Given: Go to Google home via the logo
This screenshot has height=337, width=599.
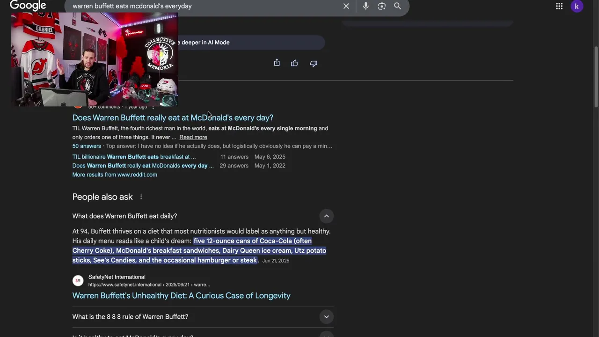Looking at the screenshot, I should (x=28, y=6).
